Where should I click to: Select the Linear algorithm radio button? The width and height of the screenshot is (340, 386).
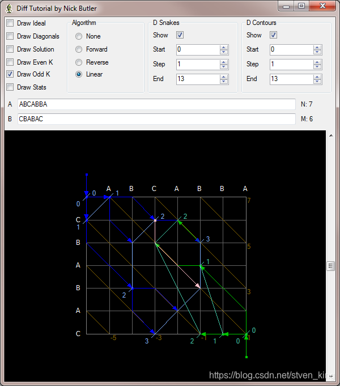[x=79, y=74]
